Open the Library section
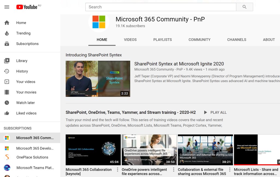This screenshot has height=177, width=280. tap(22, 61)
